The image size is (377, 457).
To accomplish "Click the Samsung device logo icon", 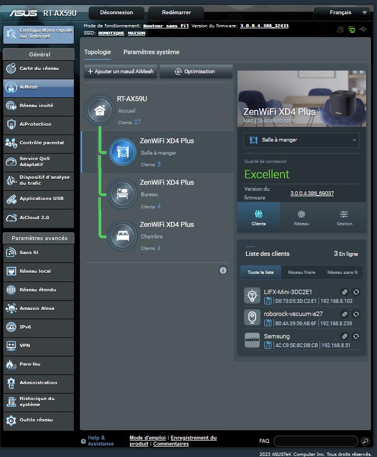I will click(252, 340).
